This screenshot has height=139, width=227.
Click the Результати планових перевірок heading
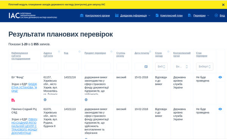tap(61, 34)
